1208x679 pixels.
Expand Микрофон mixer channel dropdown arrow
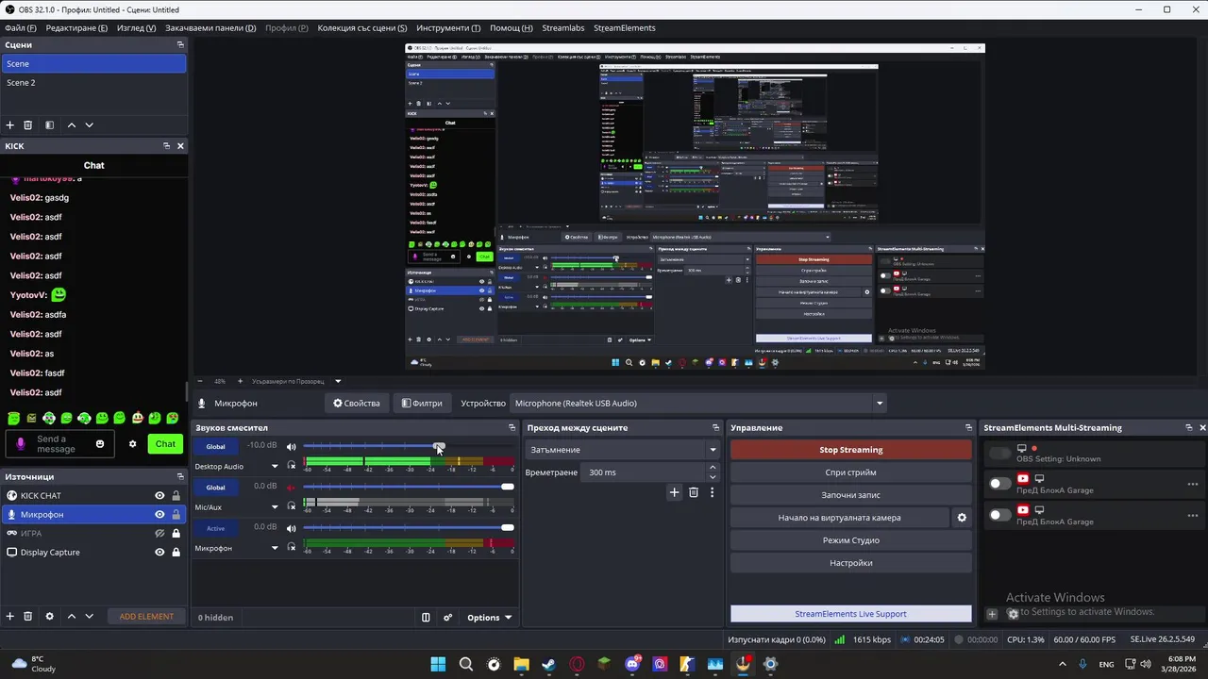[x=276, y=548]
